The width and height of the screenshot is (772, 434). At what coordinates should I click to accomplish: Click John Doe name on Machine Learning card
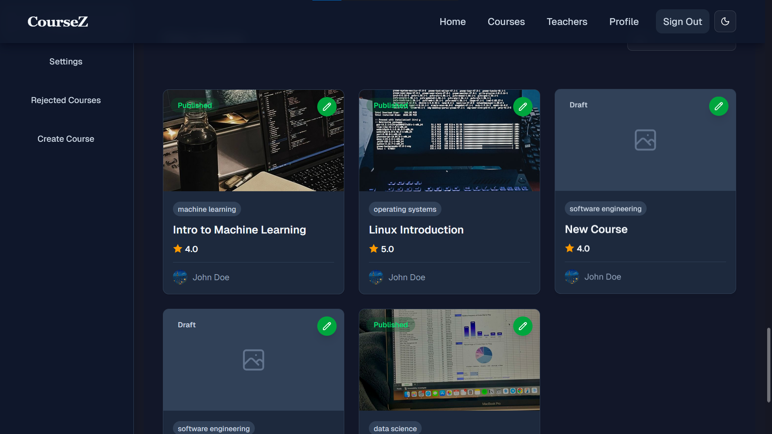(210, 277)
